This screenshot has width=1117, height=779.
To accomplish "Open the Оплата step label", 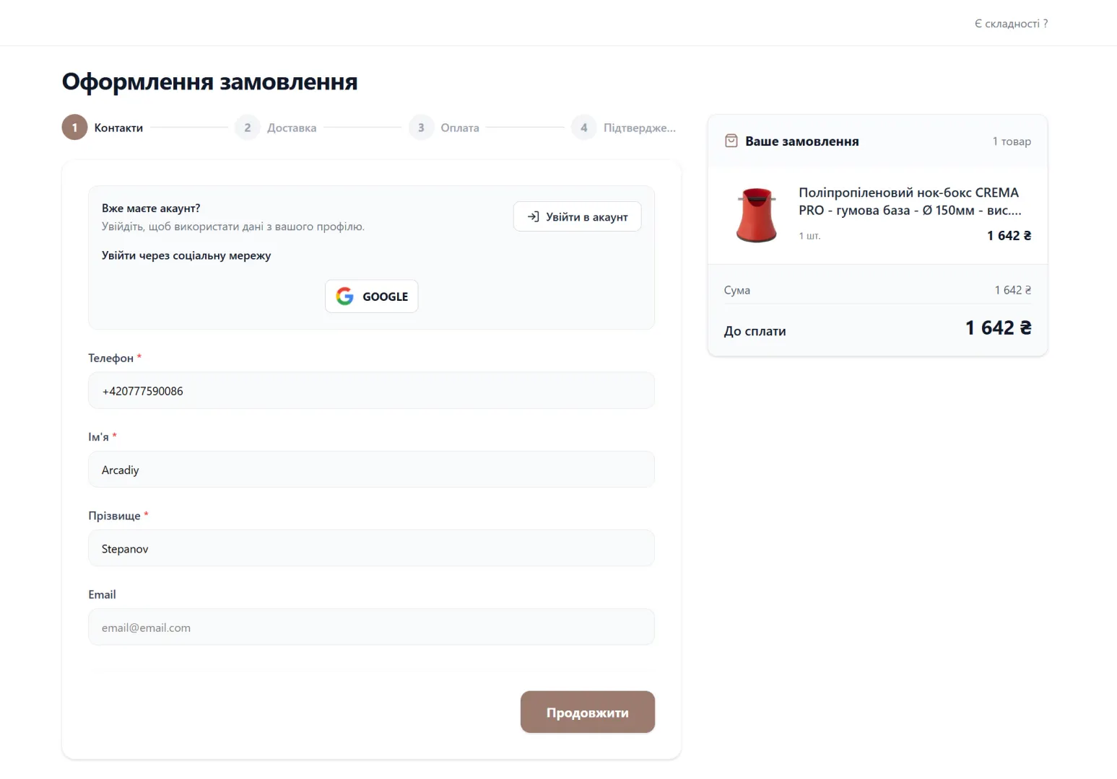I will (460, 128).
